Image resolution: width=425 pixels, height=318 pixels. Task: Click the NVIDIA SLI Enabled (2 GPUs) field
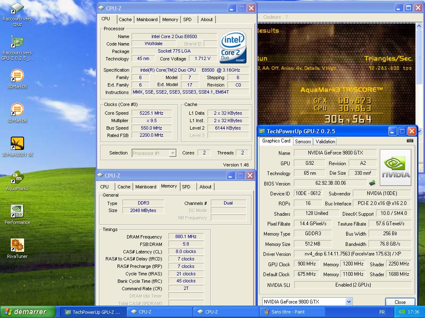tap(353, 285)
